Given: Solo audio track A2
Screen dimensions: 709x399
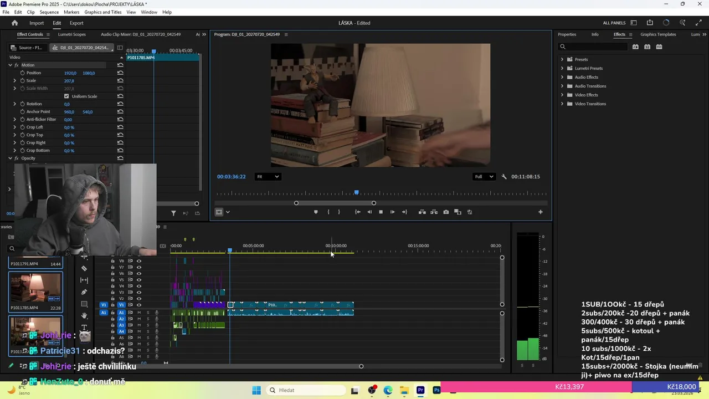Looking at the screenshot, I should point(148,319).
